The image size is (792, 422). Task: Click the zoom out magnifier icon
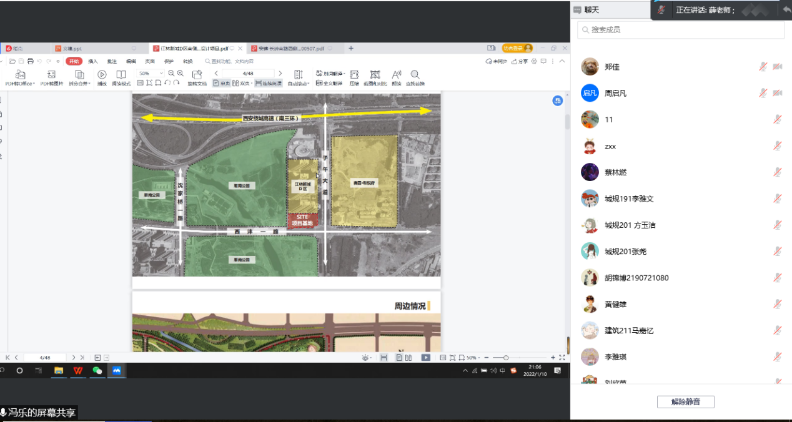[x=172, y=73]
